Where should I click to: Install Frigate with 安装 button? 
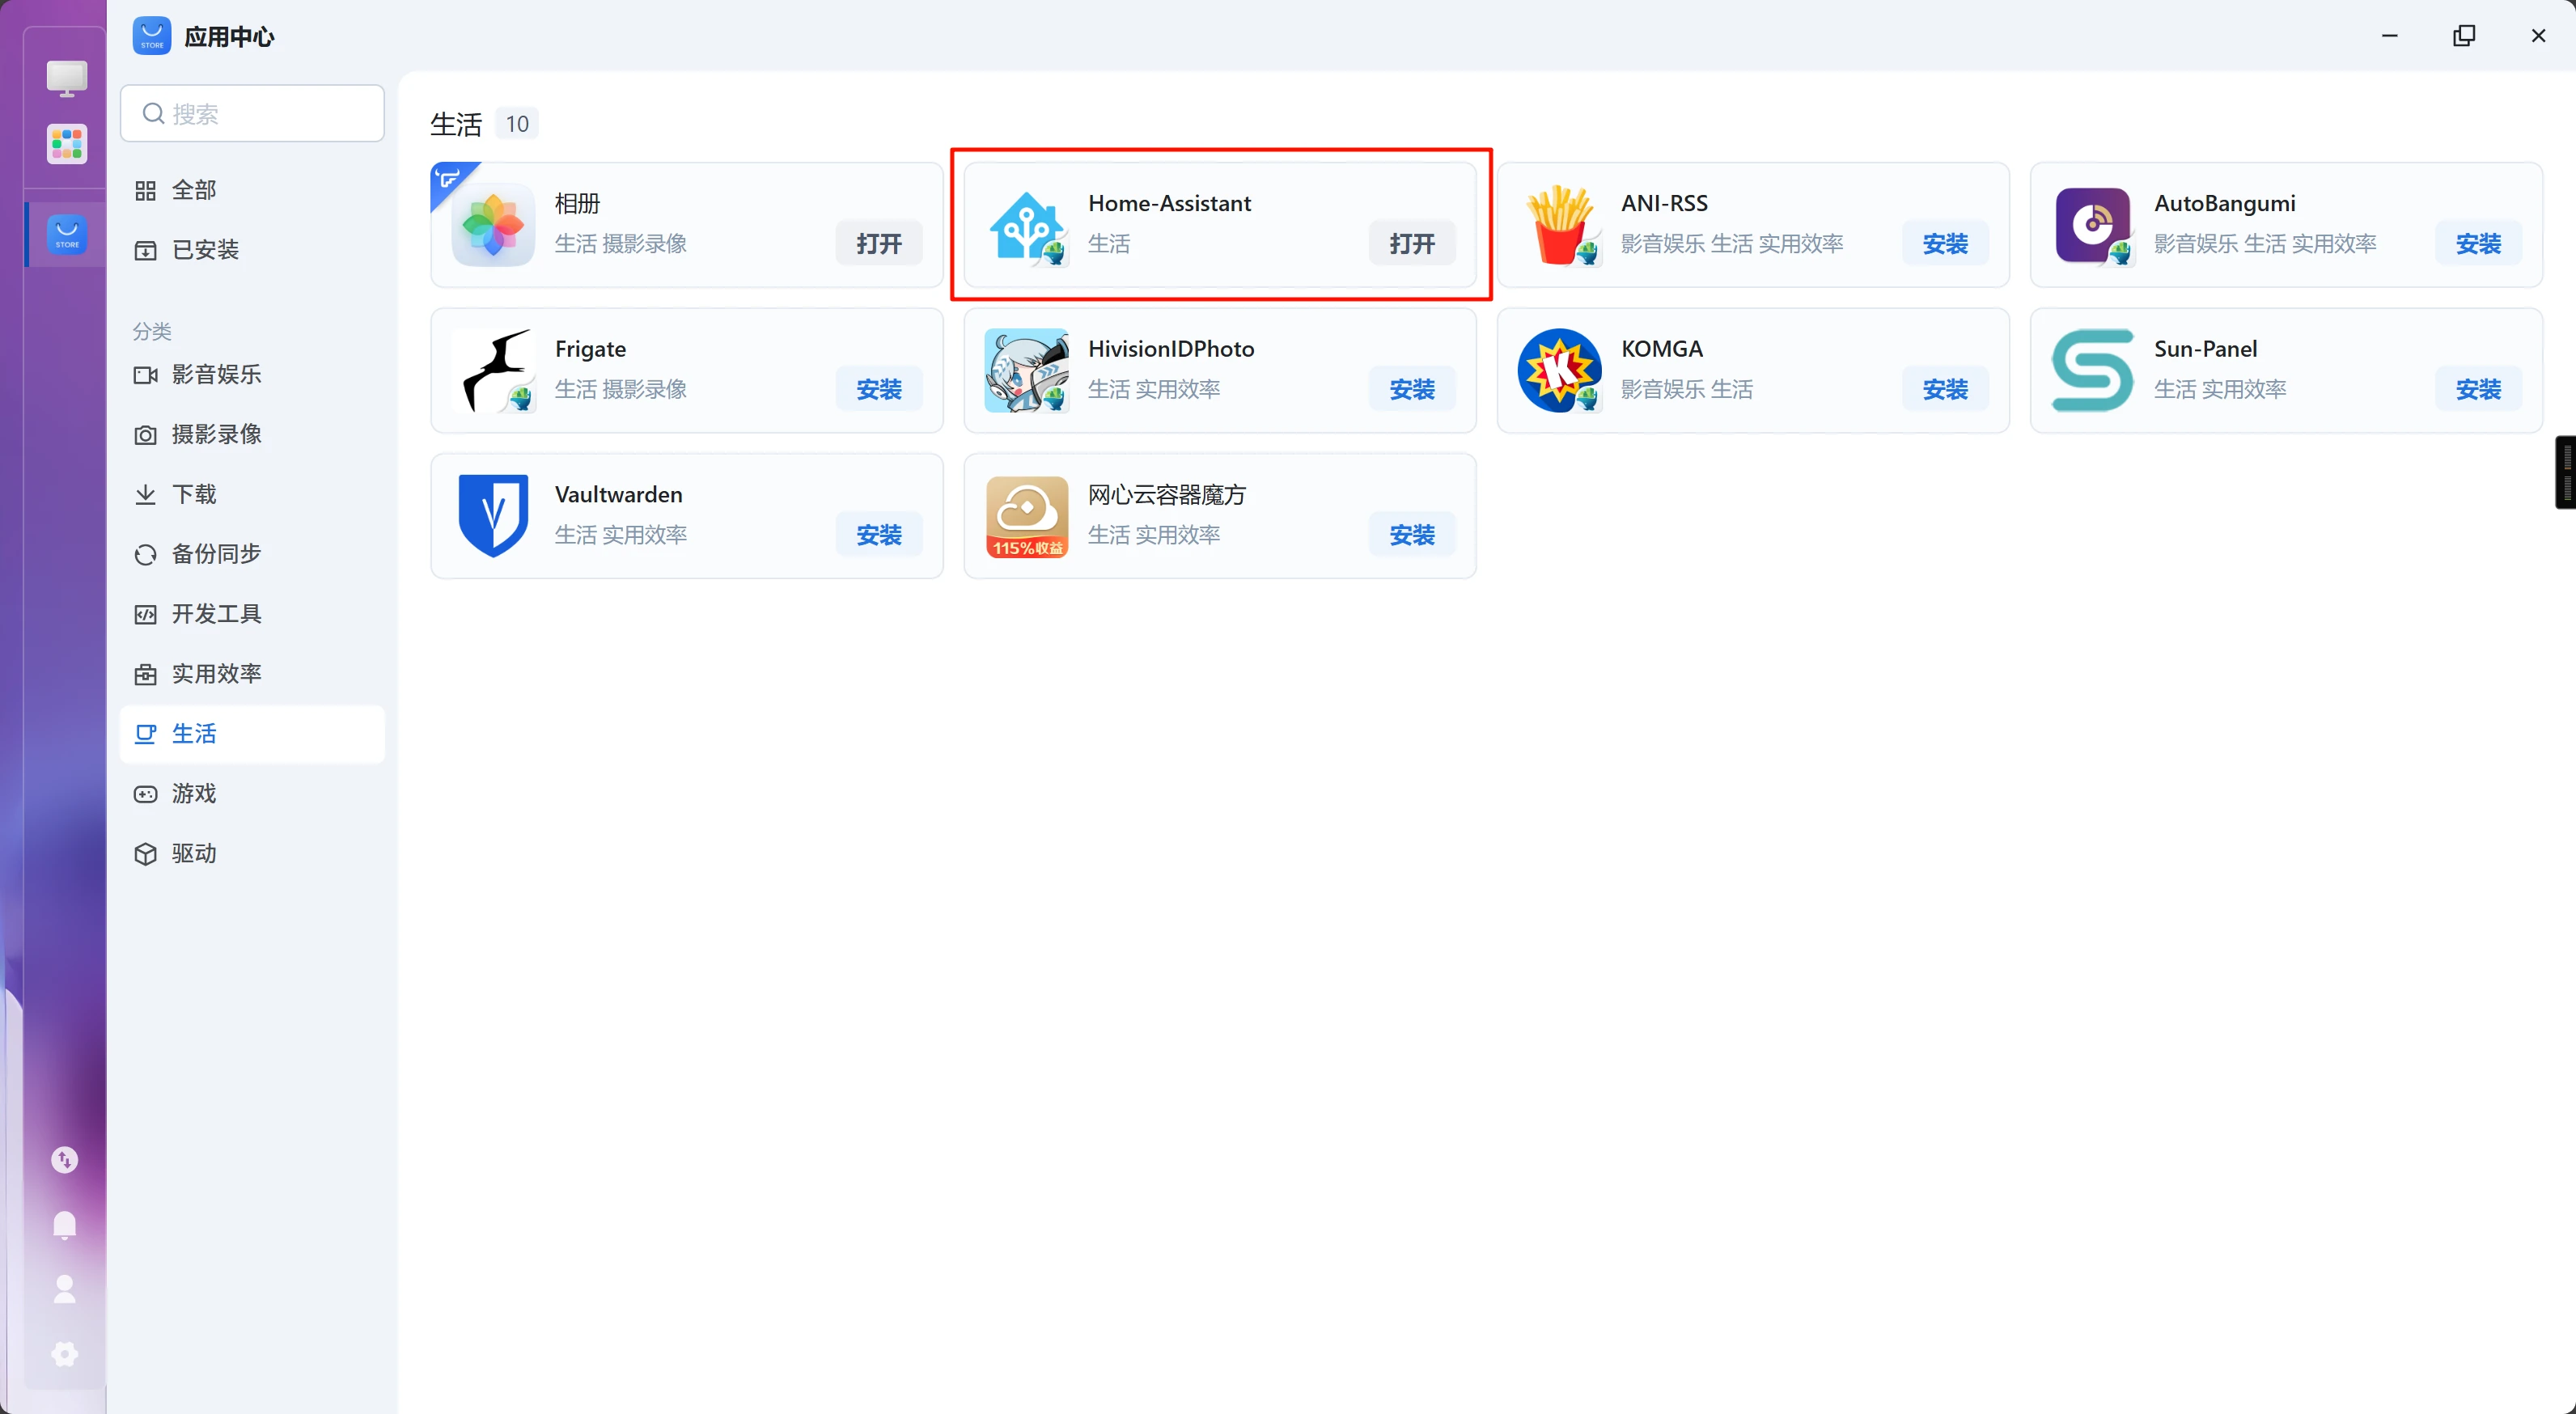pyautogui.click(x=879, y=389)
